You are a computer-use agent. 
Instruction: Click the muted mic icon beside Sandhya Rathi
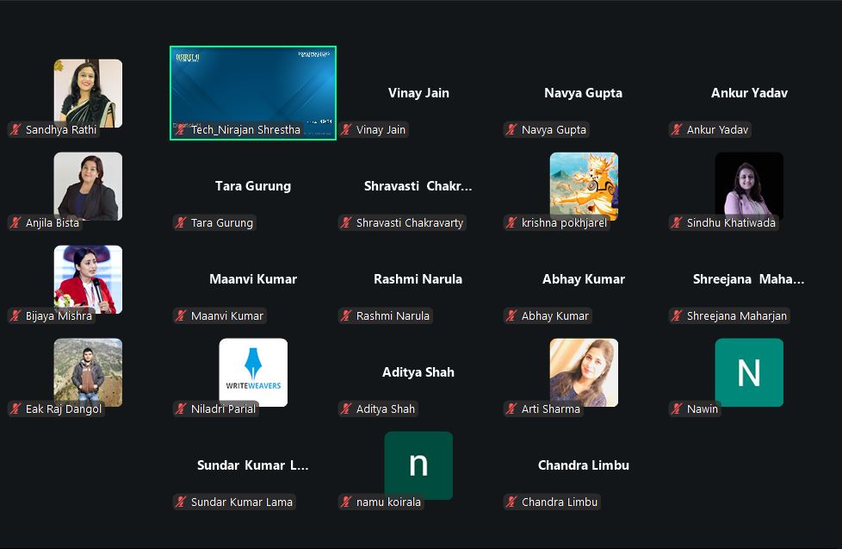click(x=15, y=130)
